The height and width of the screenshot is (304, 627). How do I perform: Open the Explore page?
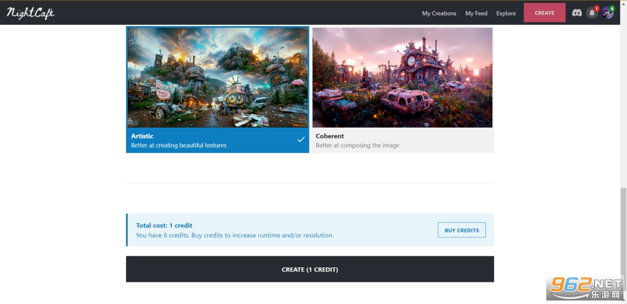[506, 13]
